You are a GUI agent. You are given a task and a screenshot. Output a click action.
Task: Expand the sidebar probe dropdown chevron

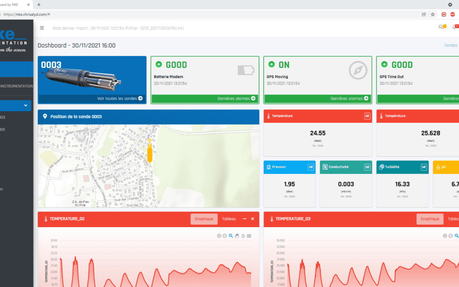pyautogui.click(x=26, y=105)
